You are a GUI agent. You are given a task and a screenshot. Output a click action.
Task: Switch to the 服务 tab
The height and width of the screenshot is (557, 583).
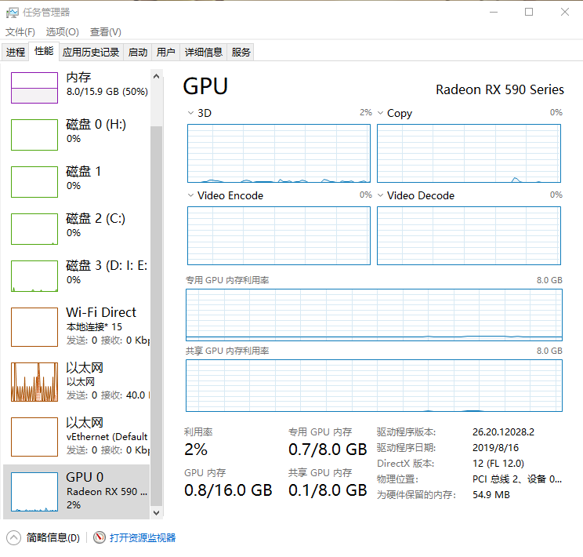241,52
